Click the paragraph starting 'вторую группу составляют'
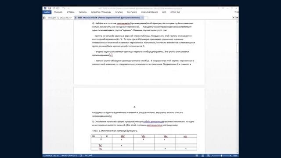281x158 pixels. (x=140, y=54)
